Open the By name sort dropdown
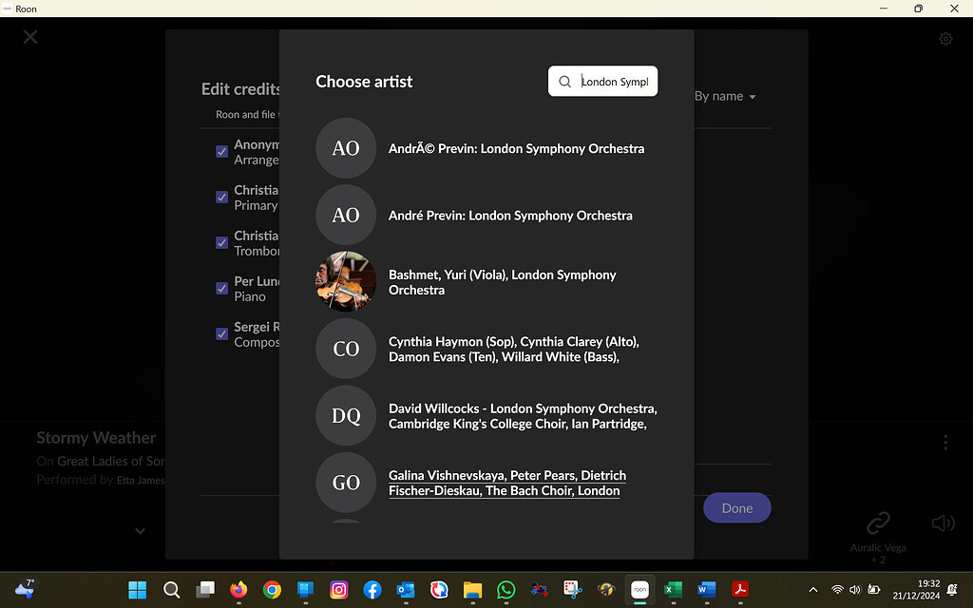Screen dimensions: 973x608 [726, 96]
